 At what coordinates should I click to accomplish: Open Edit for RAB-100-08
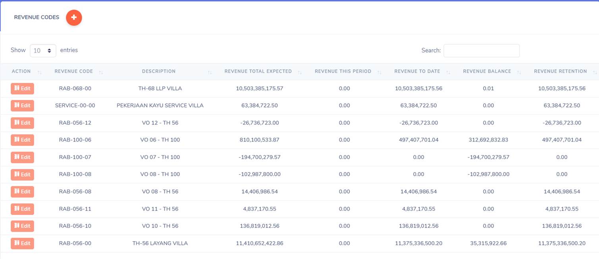[x=22, y=175]
